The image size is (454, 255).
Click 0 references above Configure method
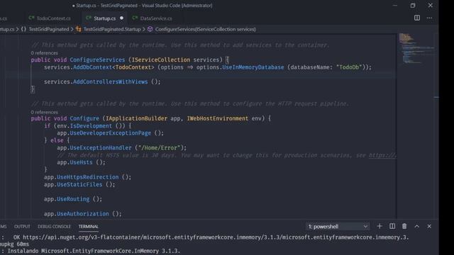point(44,112)
